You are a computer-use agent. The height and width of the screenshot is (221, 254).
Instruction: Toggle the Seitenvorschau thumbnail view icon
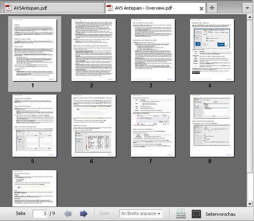tap(197, 214)
